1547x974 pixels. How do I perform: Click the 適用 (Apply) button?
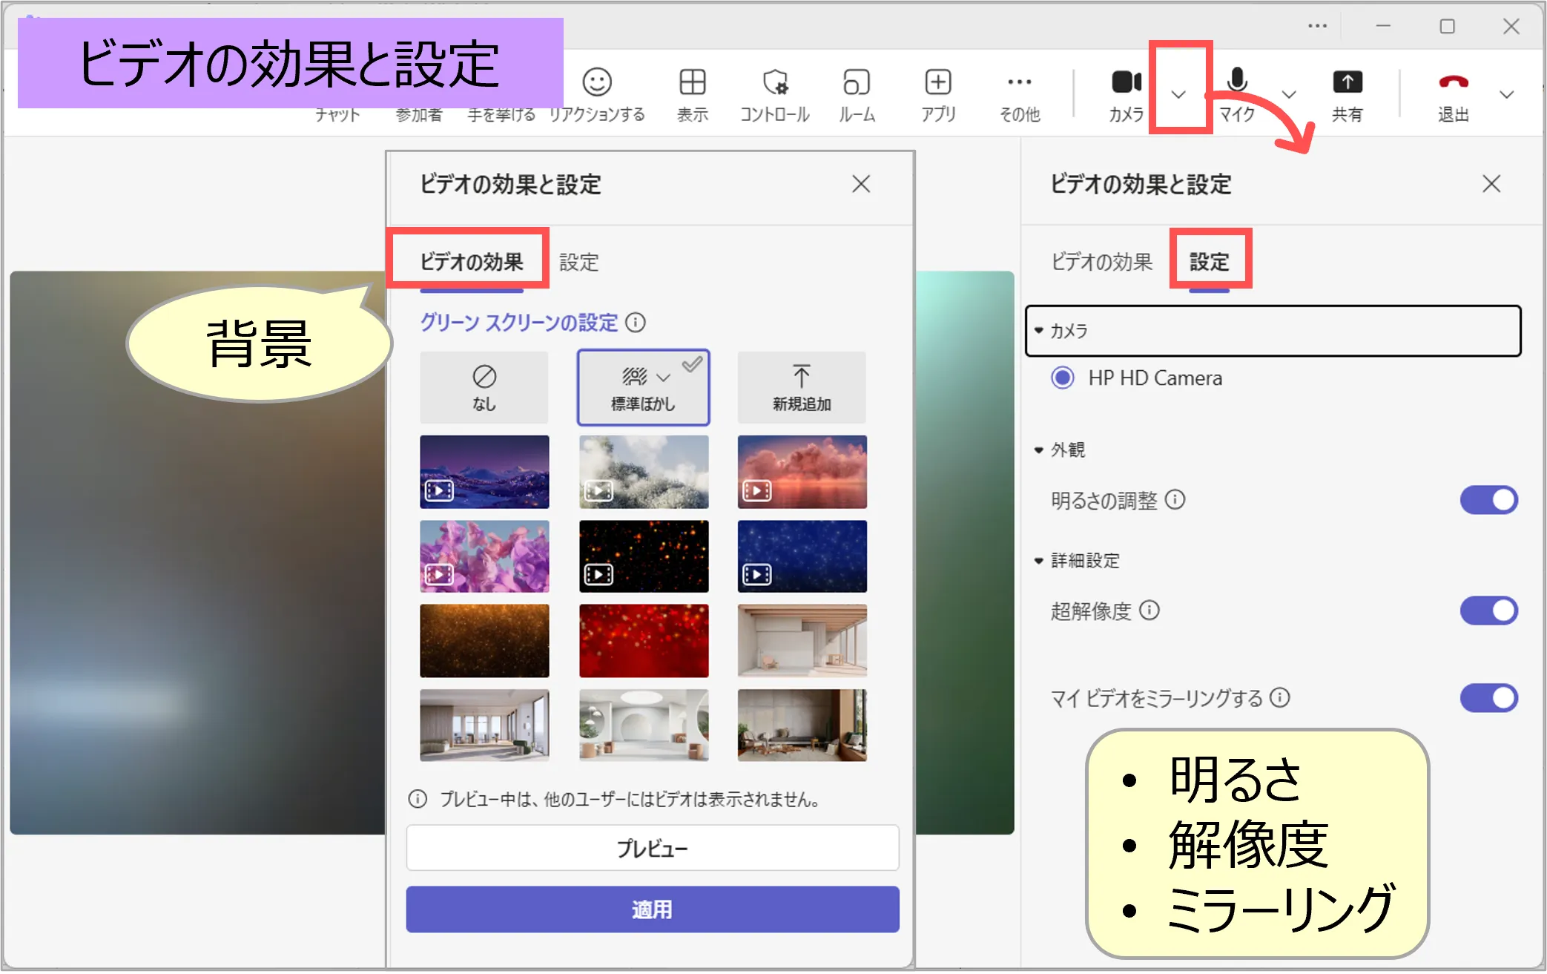[x=652, y=909]
